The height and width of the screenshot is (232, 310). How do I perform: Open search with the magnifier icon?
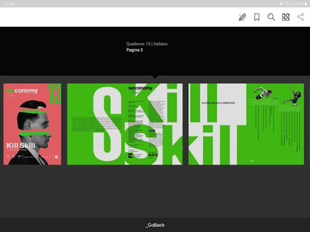[x=271, y=17]
